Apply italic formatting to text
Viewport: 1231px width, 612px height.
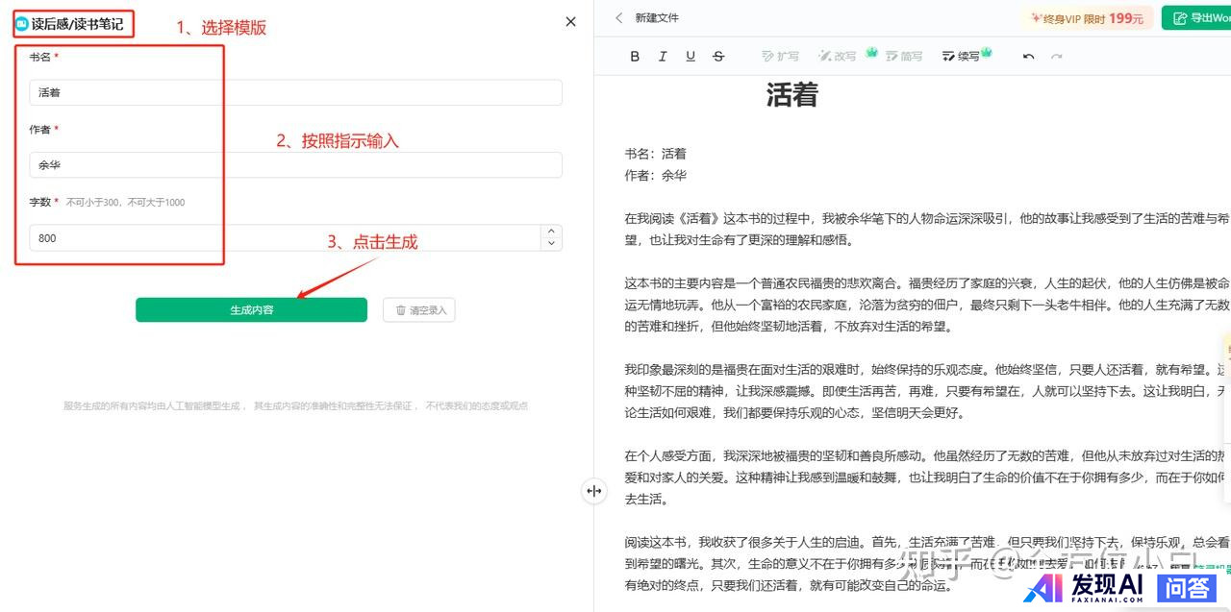point(663,57)
